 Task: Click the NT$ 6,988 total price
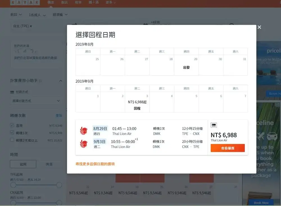tap(224, 135)
